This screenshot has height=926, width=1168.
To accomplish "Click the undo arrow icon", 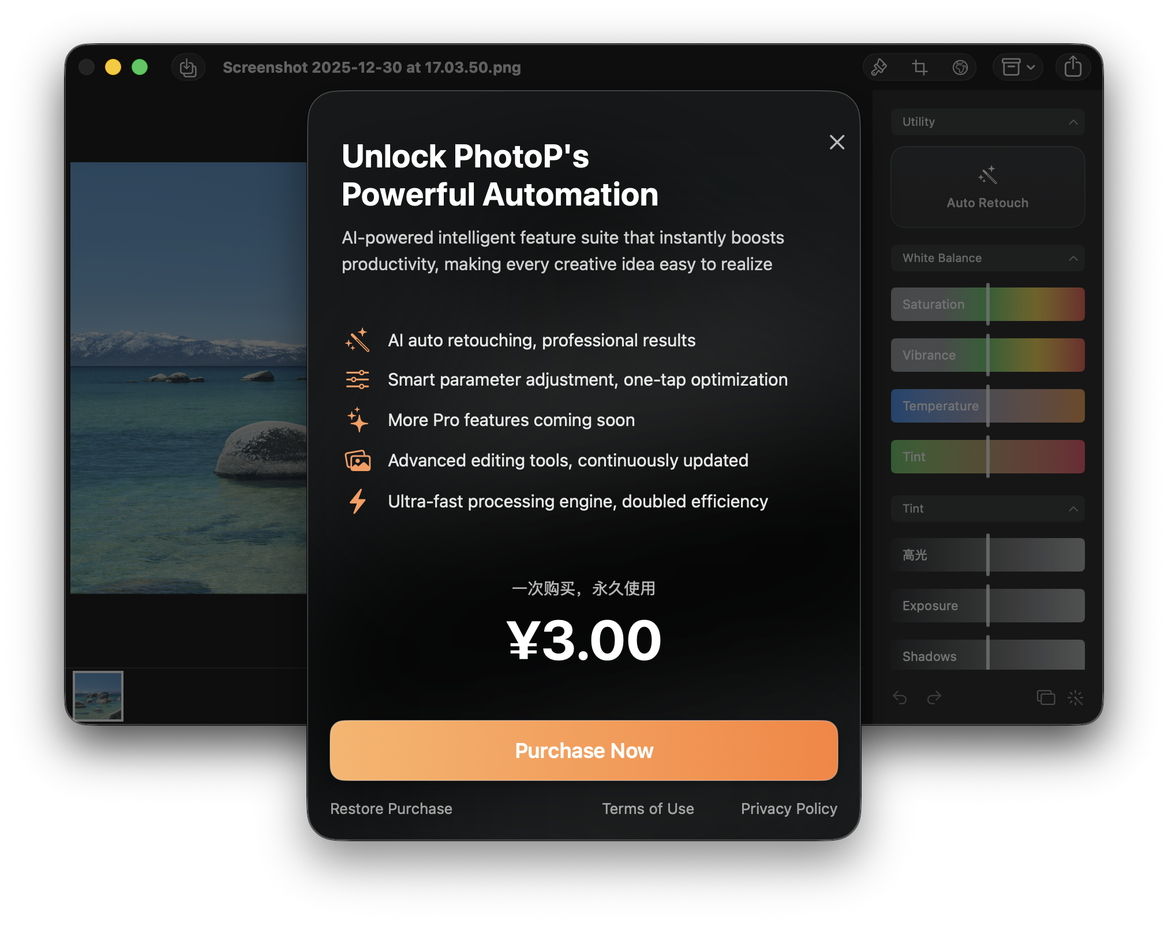I will coord(900,698).
